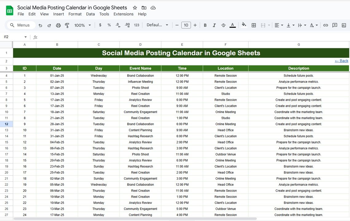The width and height of the screenshot is (350, 221).
Task: Open the Name box dropdown arrow
Action: (26, 37)
